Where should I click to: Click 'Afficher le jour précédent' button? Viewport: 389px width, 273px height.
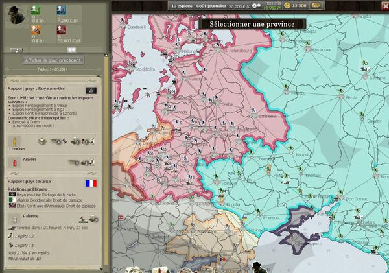click(53, 60)
